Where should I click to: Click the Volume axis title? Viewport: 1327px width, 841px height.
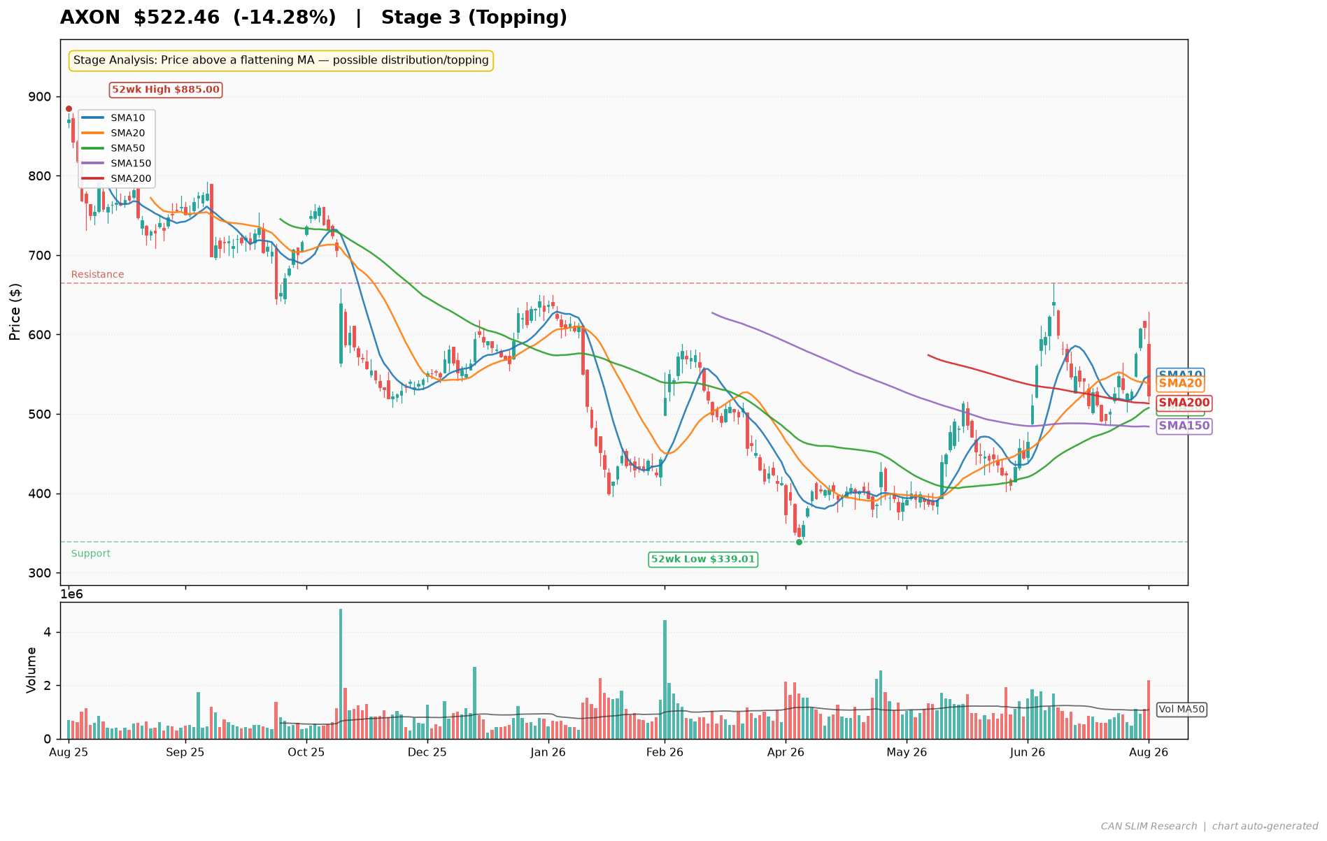click(31, 670)
